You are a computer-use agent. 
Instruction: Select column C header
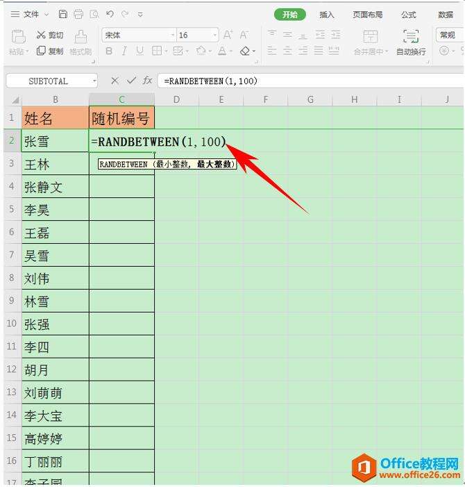click(121, 100)
